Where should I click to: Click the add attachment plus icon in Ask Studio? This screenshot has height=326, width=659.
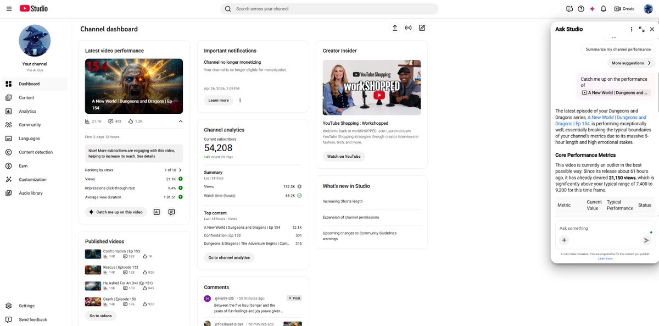coord(564,240)
